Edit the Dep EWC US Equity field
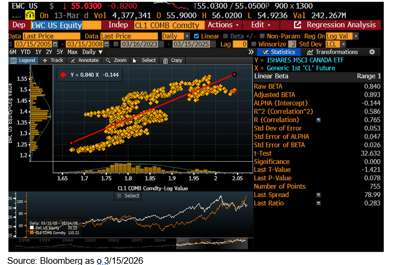Screen dimensions: 403x265 point(66,25)
